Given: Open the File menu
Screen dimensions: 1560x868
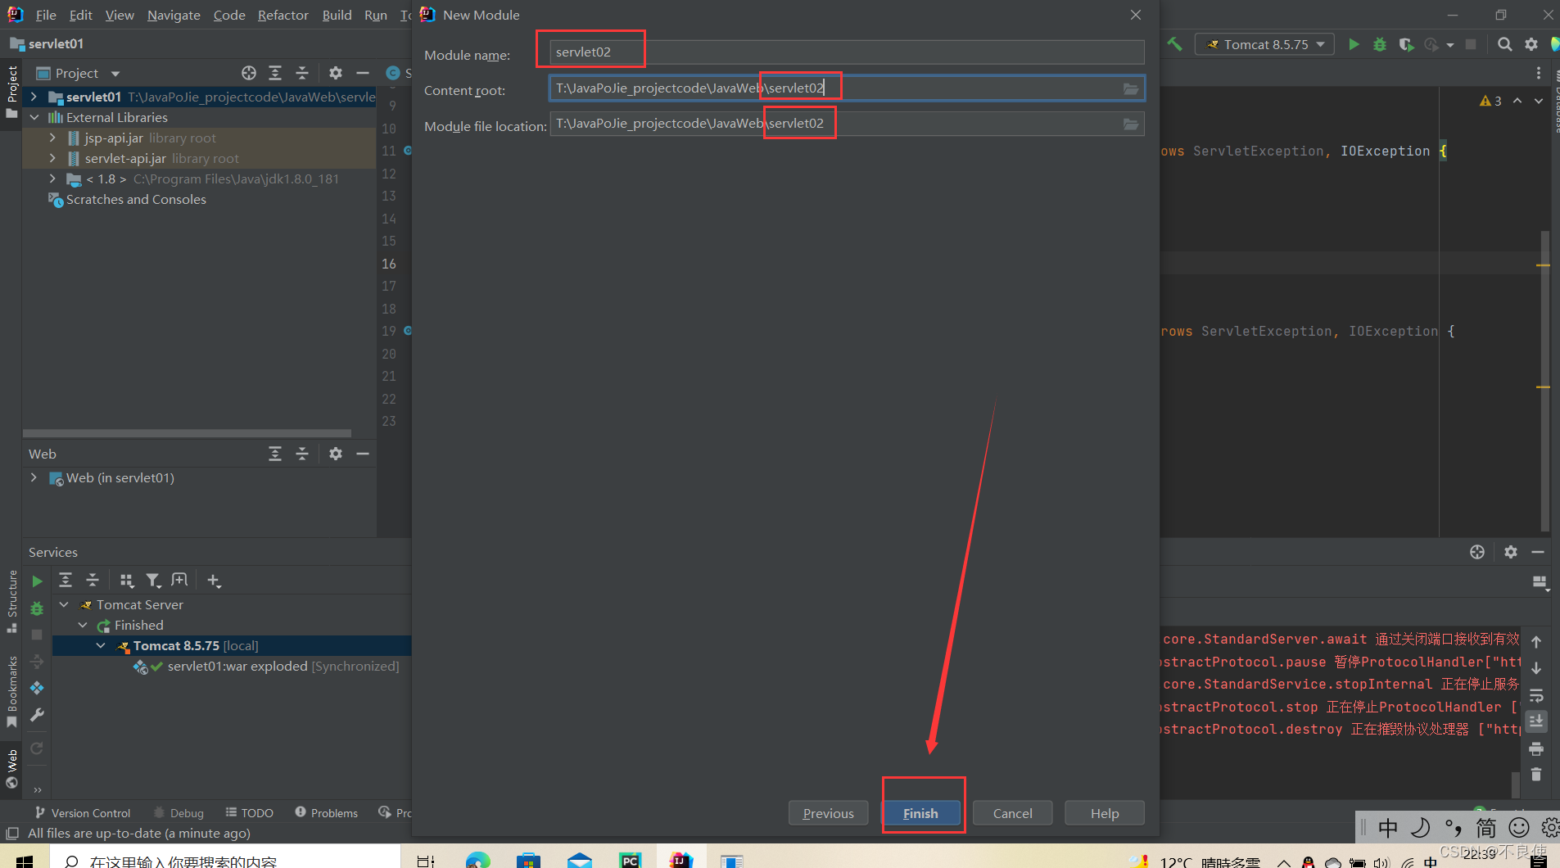Looking at the screenshot, I should coord(46,15).
